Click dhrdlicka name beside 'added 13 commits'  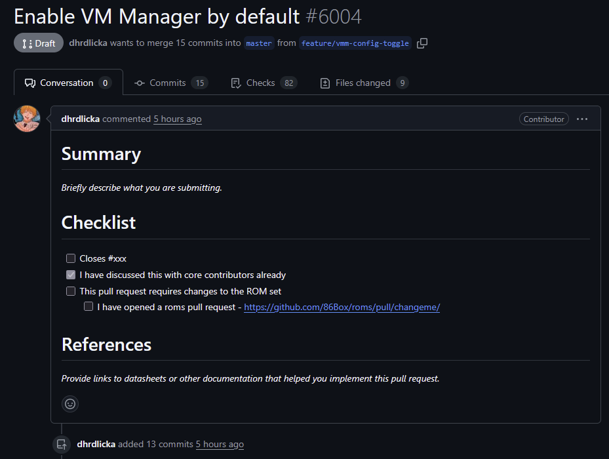click(x=96, y=444)
